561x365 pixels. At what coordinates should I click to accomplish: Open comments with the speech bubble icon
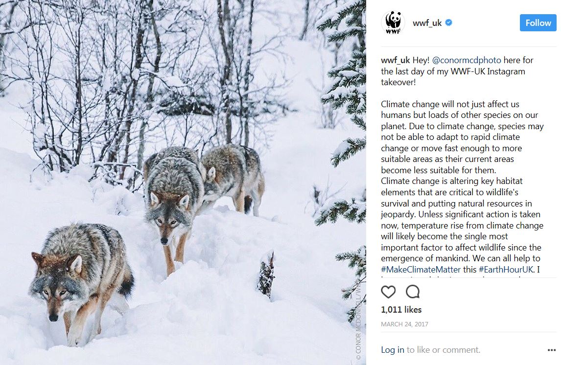tap(413, 292)
